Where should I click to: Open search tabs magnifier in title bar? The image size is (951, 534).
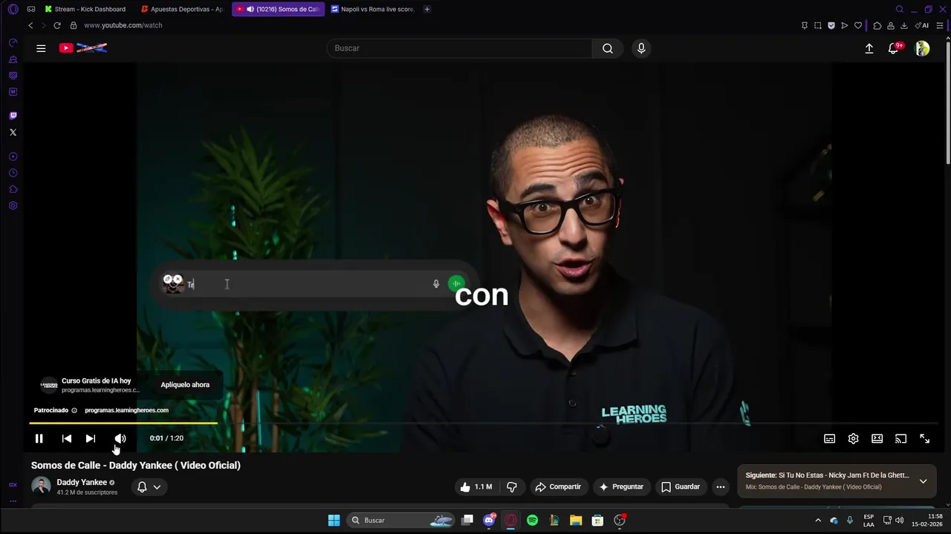click(x=900, y=9)
